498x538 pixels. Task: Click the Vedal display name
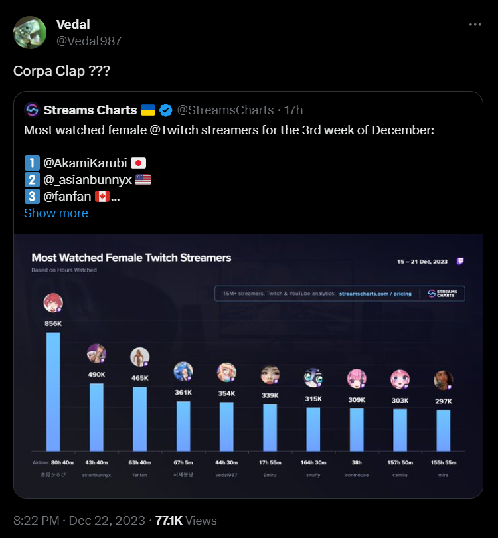tap(73, 25)
